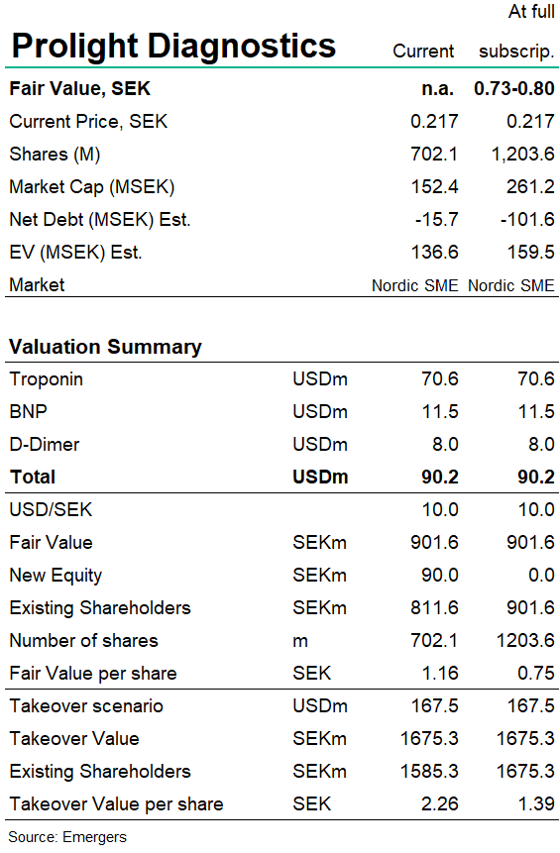This screenshot has height=853, width=560.
Task: Select Market Cap value 261.2
Action: coord(530,186)
